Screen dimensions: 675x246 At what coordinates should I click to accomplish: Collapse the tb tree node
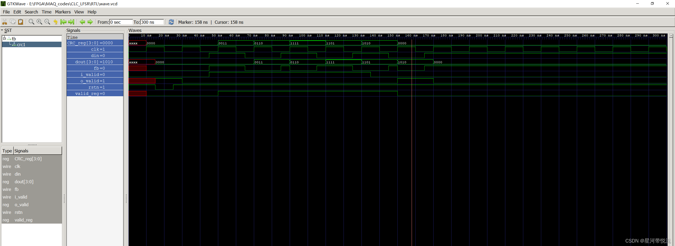point(4,38)
